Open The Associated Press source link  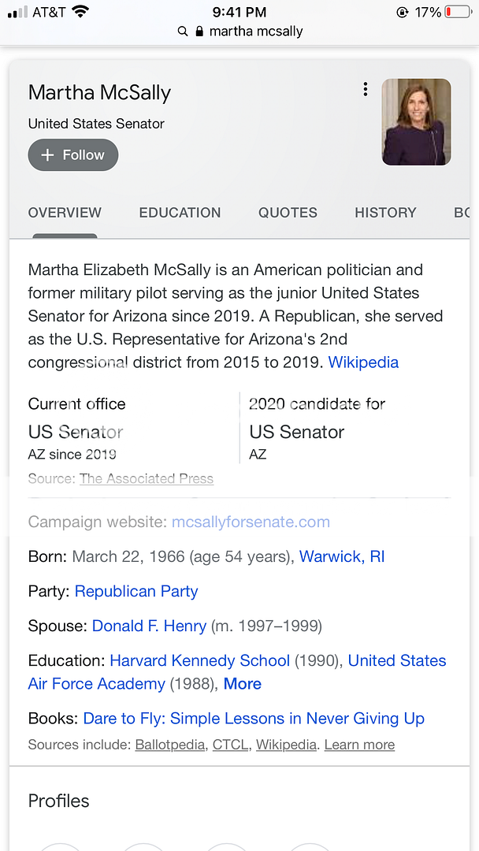pos(147,478)
